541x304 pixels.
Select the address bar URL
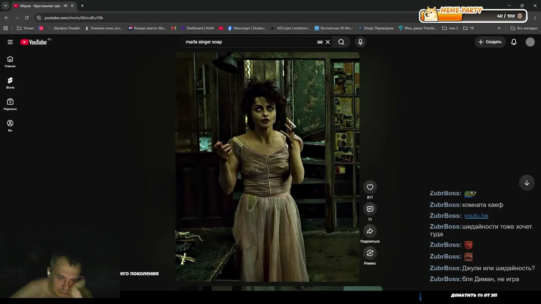(74, 18)
